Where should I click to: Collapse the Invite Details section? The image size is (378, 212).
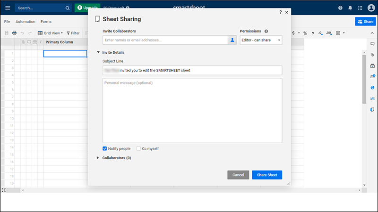click(x=98, y=52)
